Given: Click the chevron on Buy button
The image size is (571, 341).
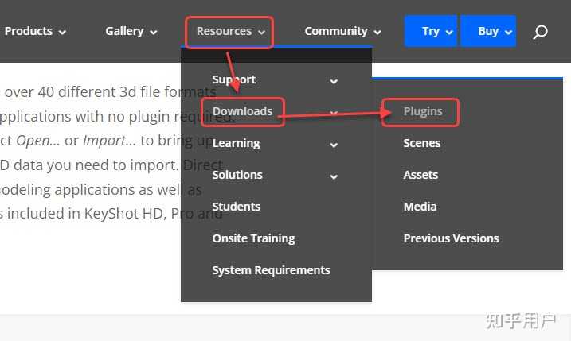Looking at the screenshot, I should tap(508, 33).
